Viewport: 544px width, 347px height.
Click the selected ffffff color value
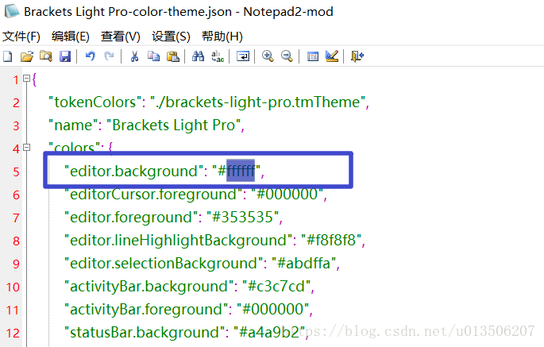[x=241, y=171]
